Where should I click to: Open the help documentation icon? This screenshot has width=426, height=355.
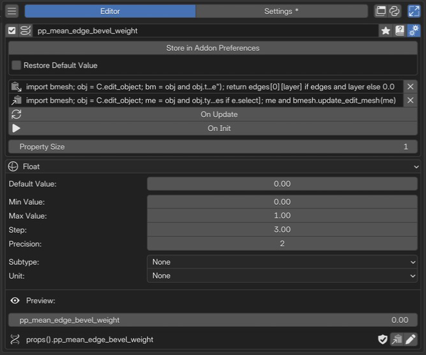[x=400, y=31]
